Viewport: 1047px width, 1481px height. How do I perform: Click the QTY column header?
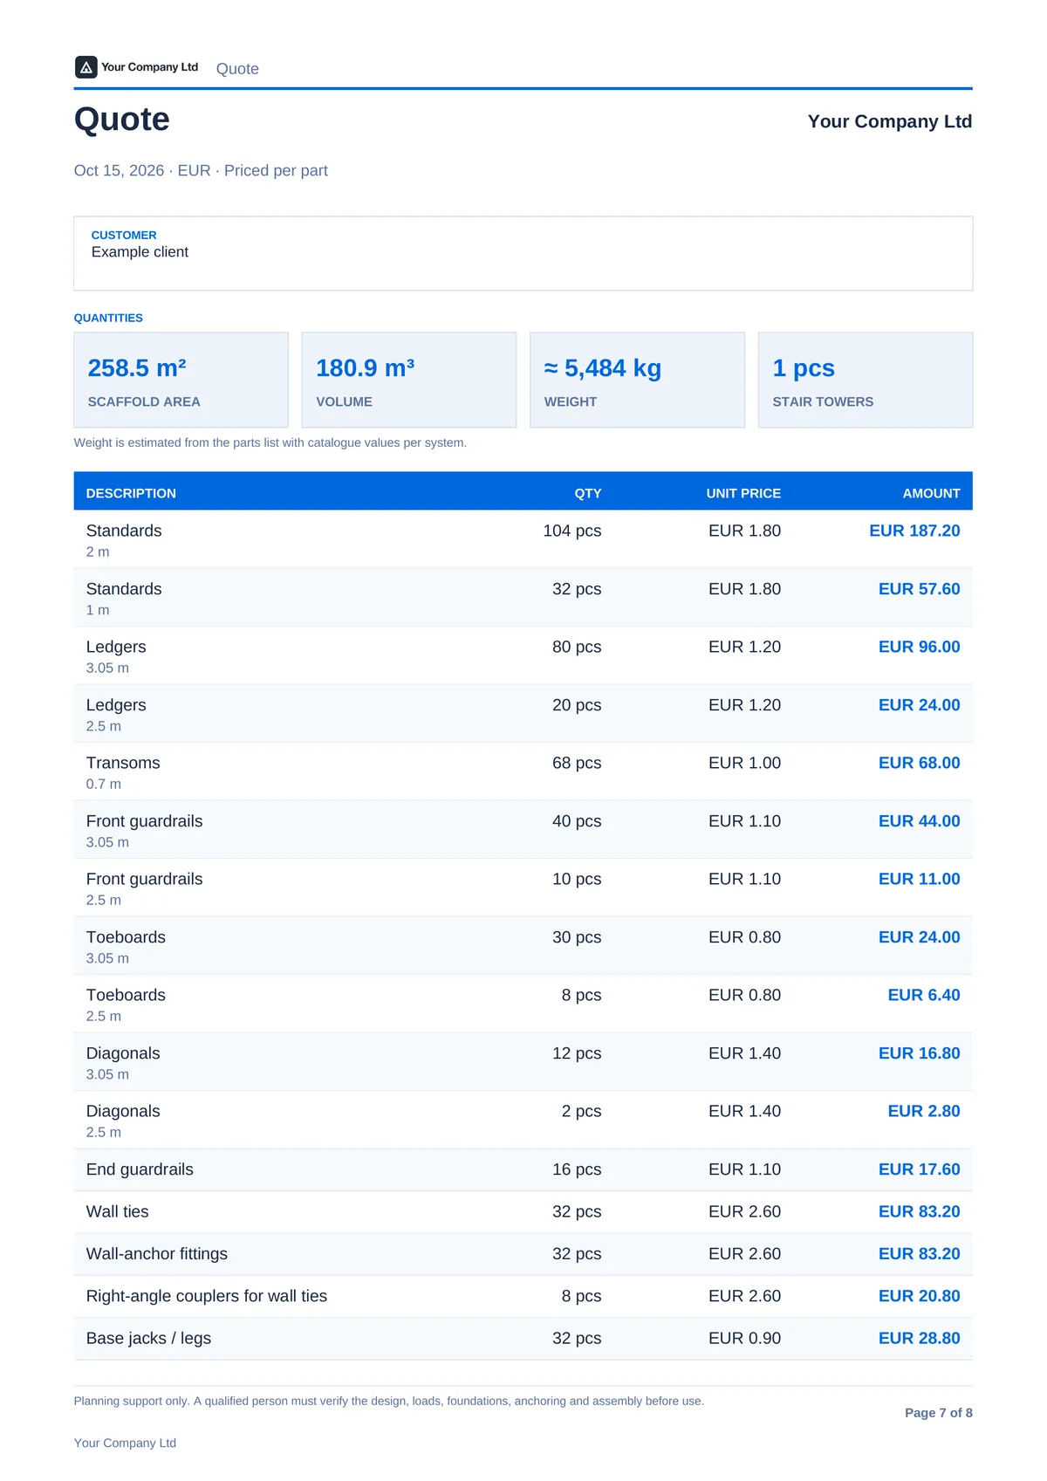point(588,493)
